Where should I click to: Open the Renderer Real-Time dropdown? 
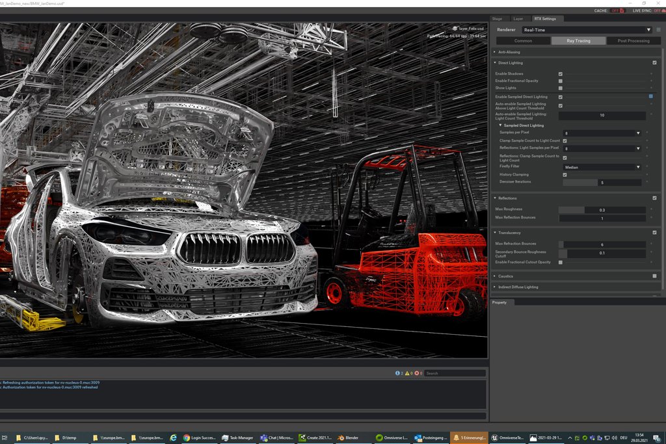(587, 30)
